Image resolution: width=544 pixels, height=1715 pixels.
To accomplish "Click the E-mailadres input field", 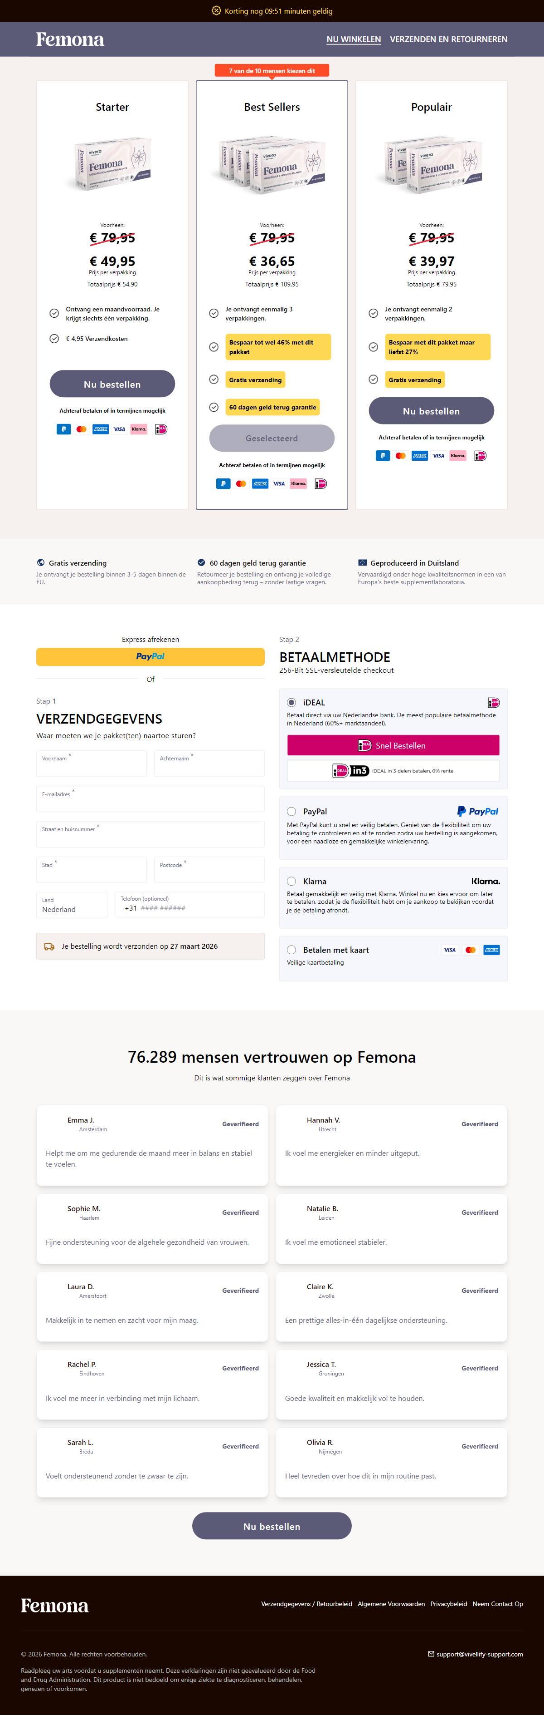I will (x=151, y=799).
